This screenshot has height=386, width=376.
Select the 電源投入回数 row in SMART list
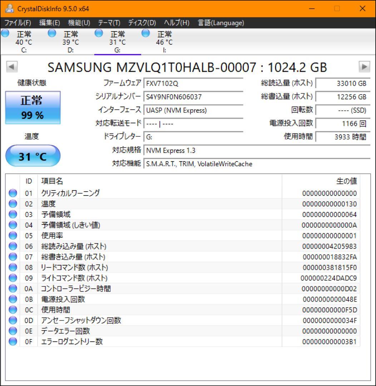[182, 299]
